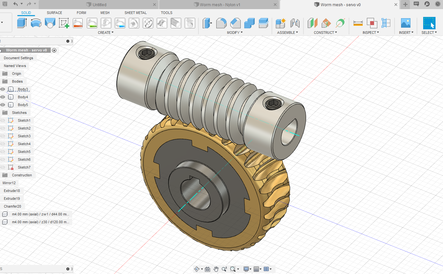
Task: Open the CREATE dropdown menu
Action: [x=106, y=33]
